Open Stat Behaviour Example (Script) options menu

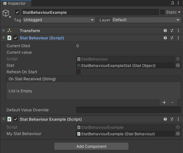[x=178, y=119]
